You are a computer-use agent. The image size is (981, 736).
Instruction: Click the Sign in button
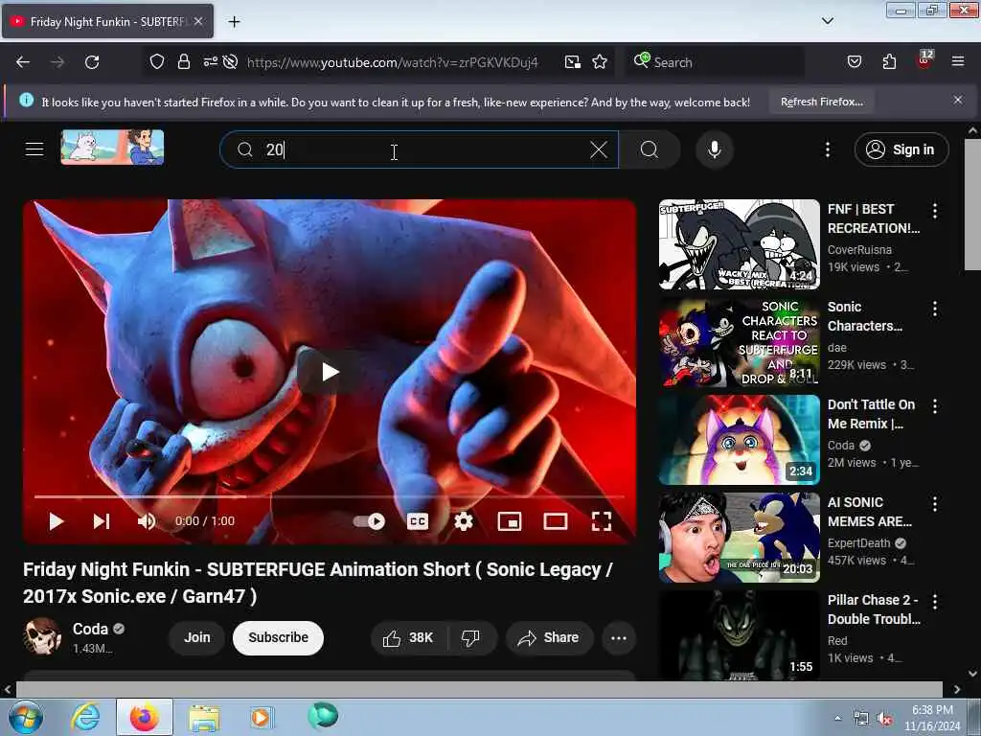pyautogui.click(x=901, y=149)
